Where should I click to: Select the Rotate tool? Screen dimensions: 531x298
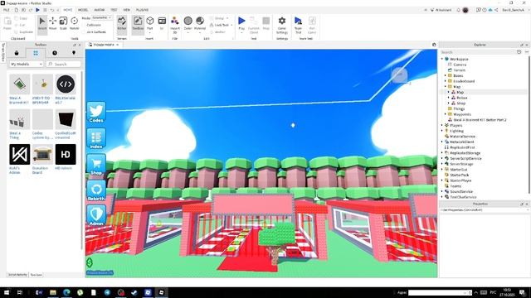coord(74,24)
